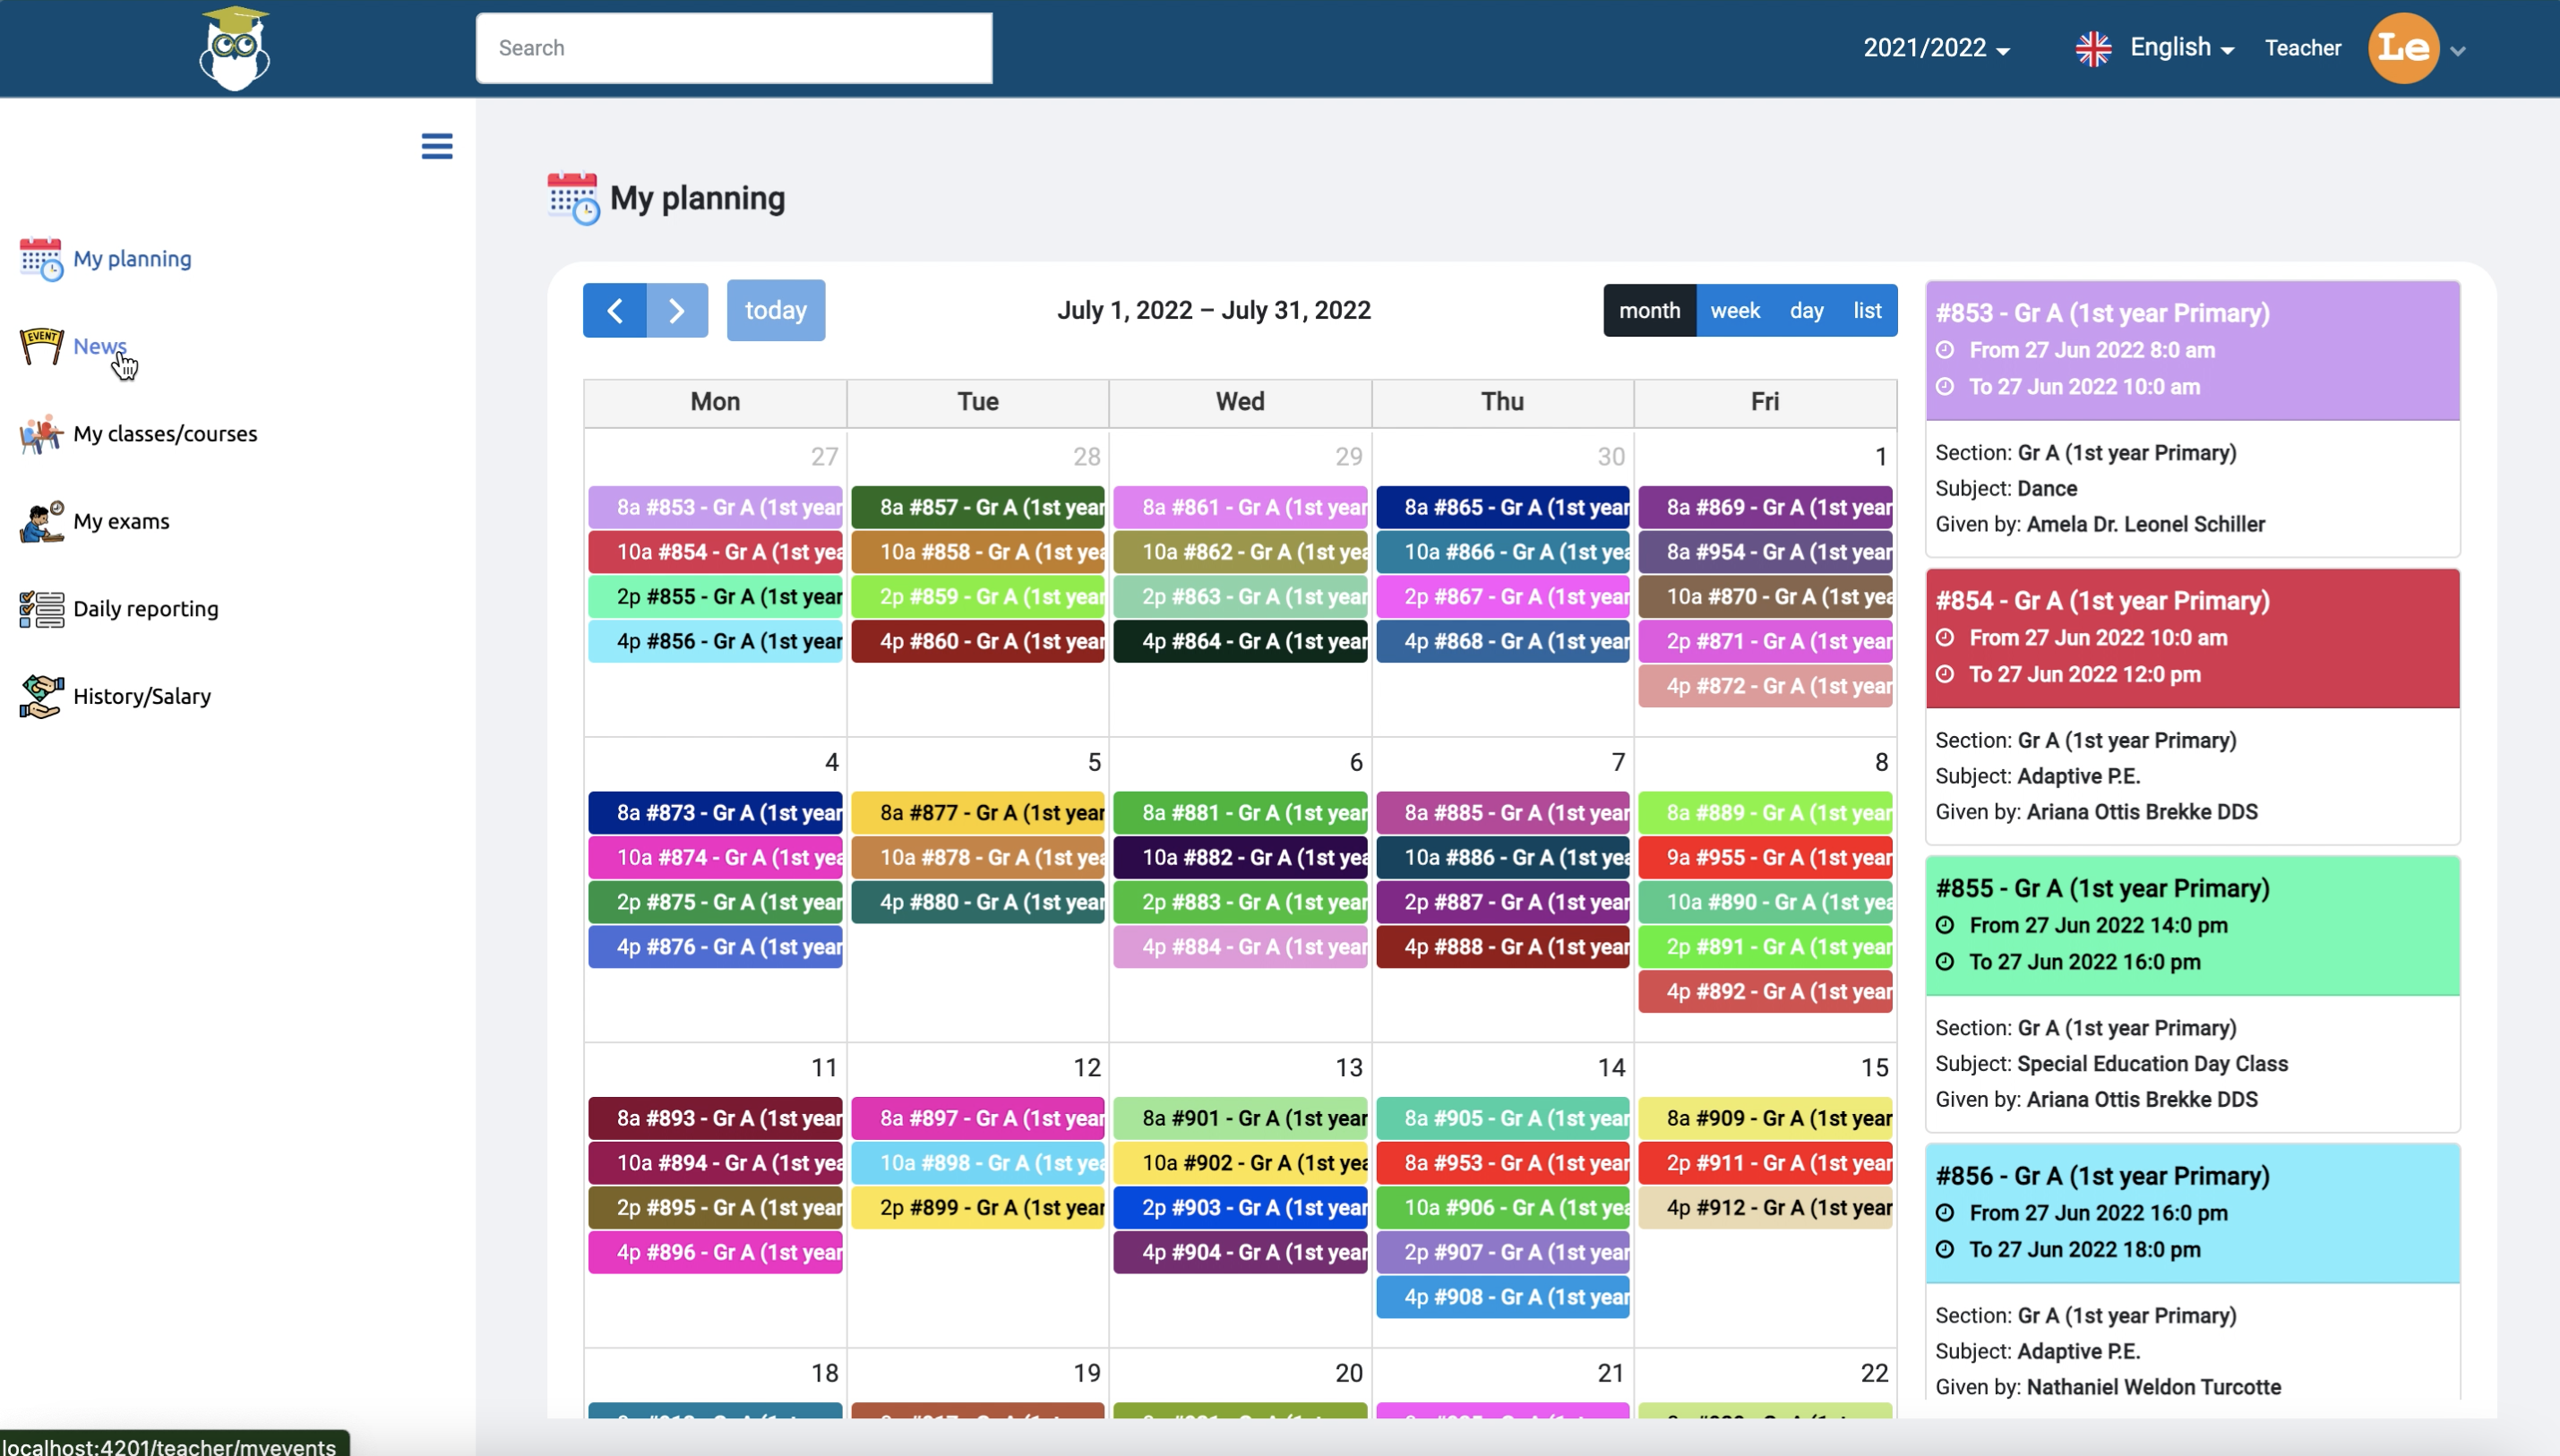Viewport: 2560px width, 1456px height.
Task: Click the owl logo in header
Action: 235,48
